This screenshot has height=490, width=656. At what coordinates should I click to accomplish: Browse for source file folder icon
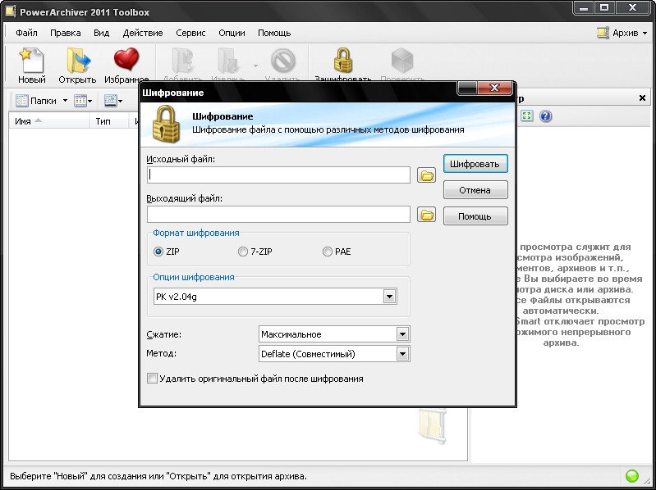(426, 175)
